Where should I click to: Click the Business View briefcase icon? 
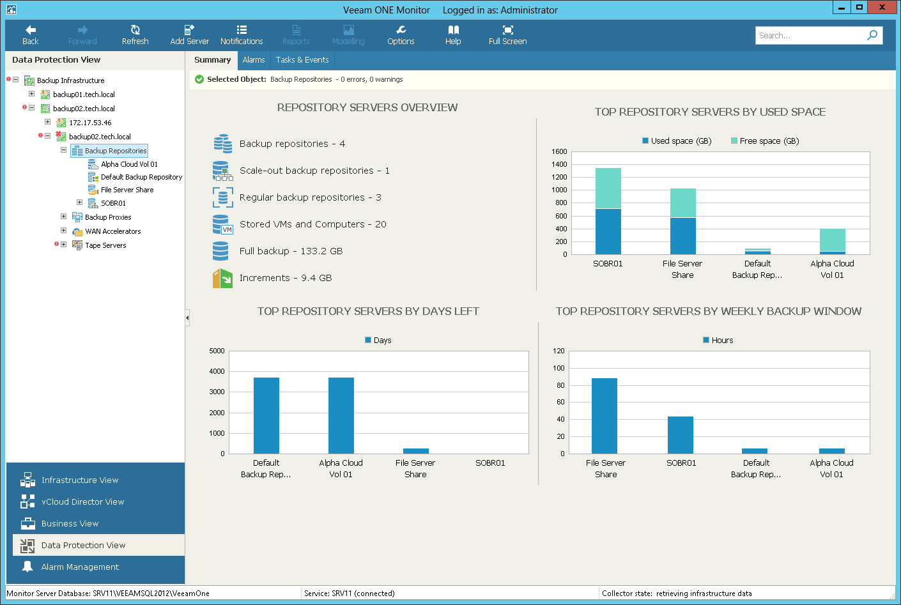click(27, 523)
